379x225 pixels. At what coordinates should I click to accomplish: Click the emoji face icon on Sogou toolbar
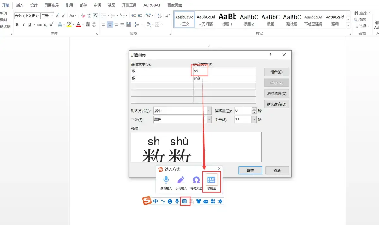pyautogui.click(x=170, y=201)
